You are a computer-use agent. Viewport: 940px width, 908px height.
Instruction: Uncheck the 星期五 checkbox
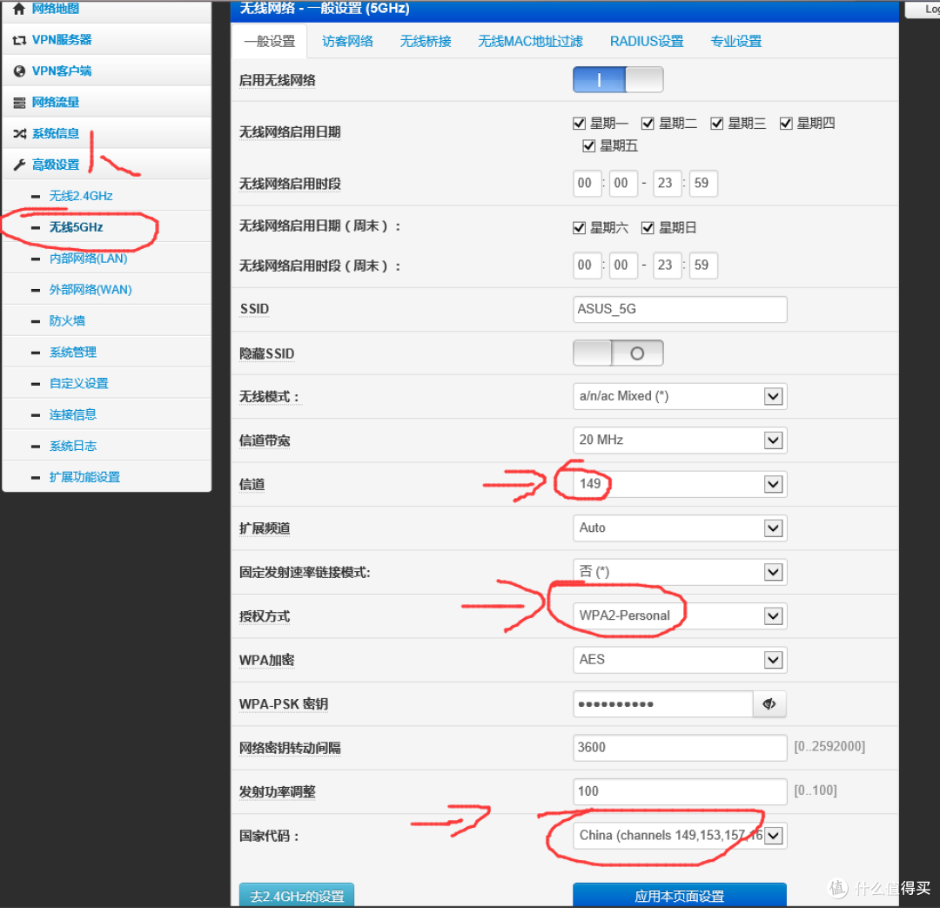tap(588, 145)
